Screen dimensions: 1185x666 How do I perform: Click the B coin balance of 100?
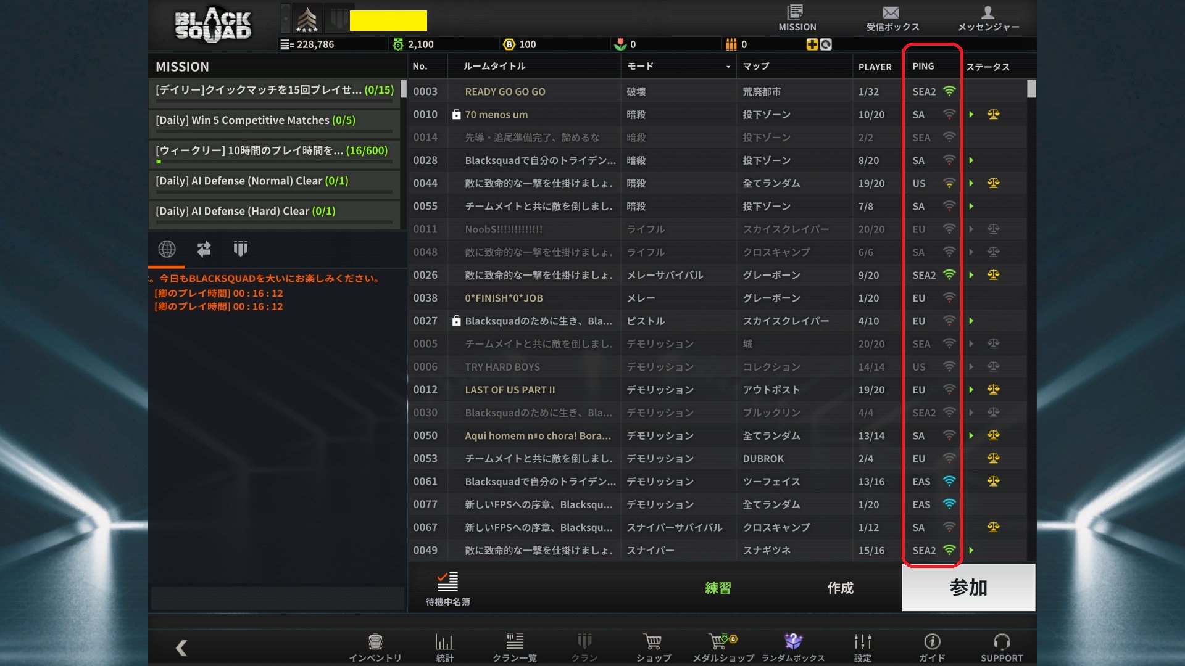pyautogui.click(x=527, y=44)
